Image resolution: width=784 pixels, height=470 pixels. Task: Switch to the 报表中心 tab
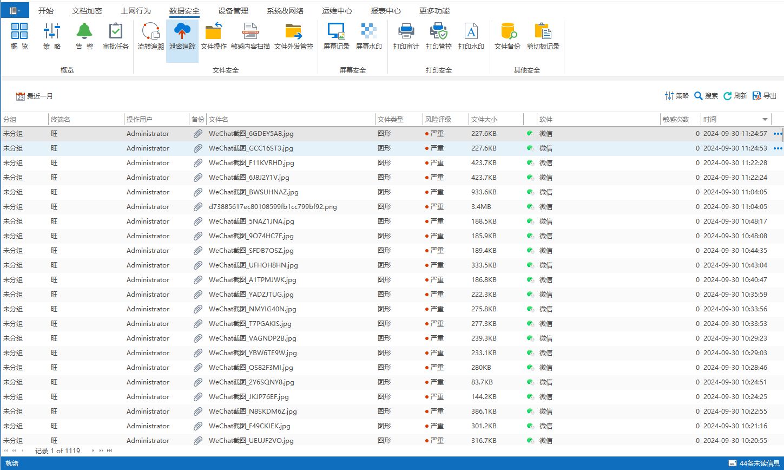coord(386,11)
